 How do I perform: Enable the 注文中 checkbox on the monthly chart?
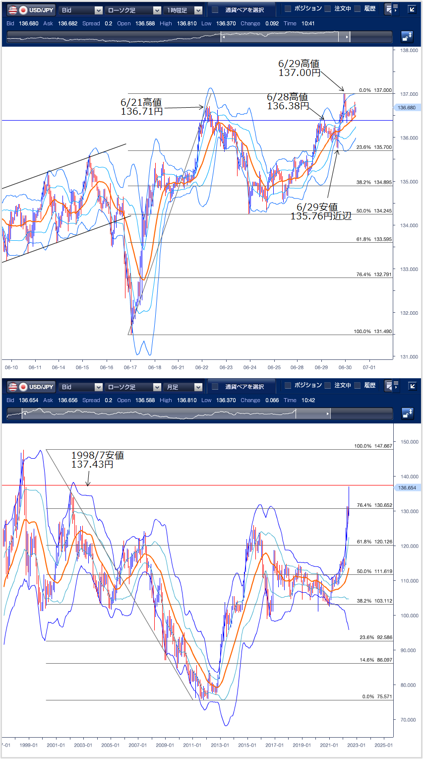click(328, 386)
